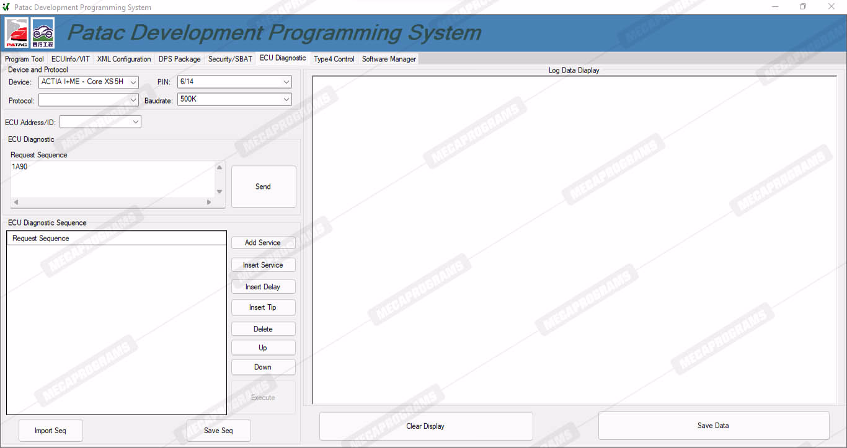Select the ECU Diagnostic tab

283,58
